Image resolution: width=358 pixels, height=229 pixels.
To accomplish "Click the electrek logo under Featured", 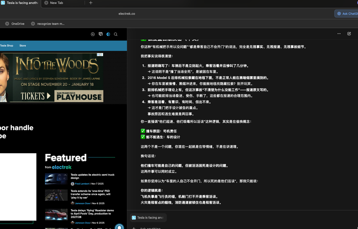I will pyautogui.click(x=62, y=167).
